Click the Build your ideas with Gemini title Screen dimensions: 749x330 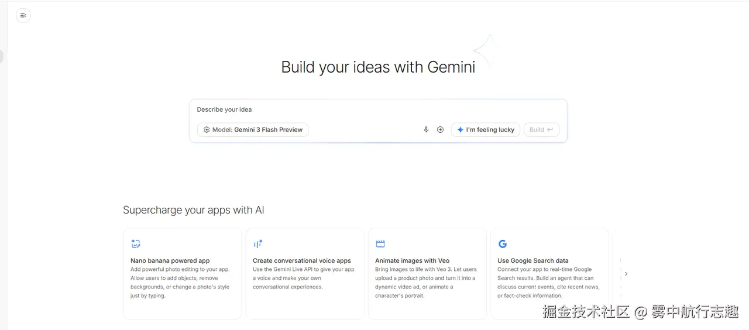click(x=378, y=67)
